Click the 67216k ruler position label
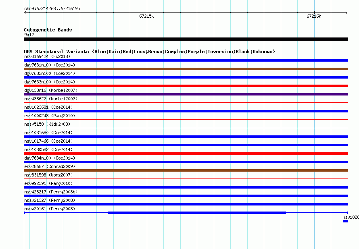 [x=314, y=16]
